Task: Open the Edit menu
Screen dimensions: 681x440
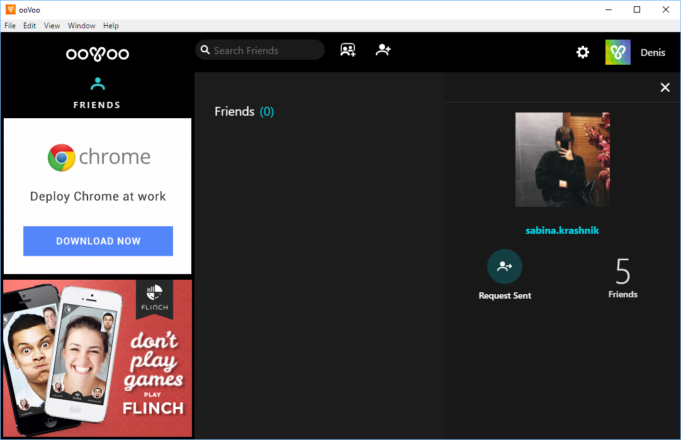Action: click(x=30, y=26)
